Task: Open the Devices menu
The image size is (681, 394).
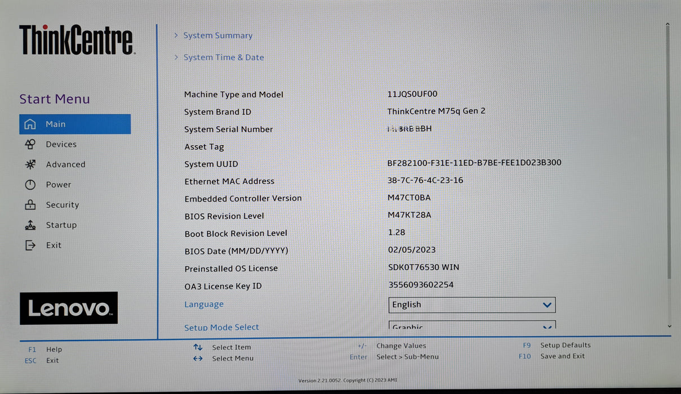Action: tap(61, 145)
